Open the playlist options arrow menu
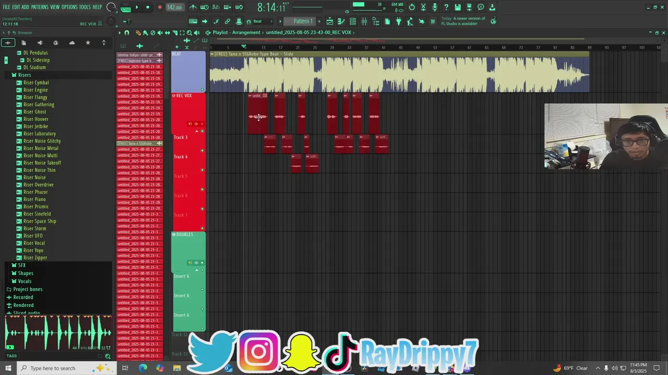This screenshot has height=375, width=668. pyautogui.click(x=120, y=32)
